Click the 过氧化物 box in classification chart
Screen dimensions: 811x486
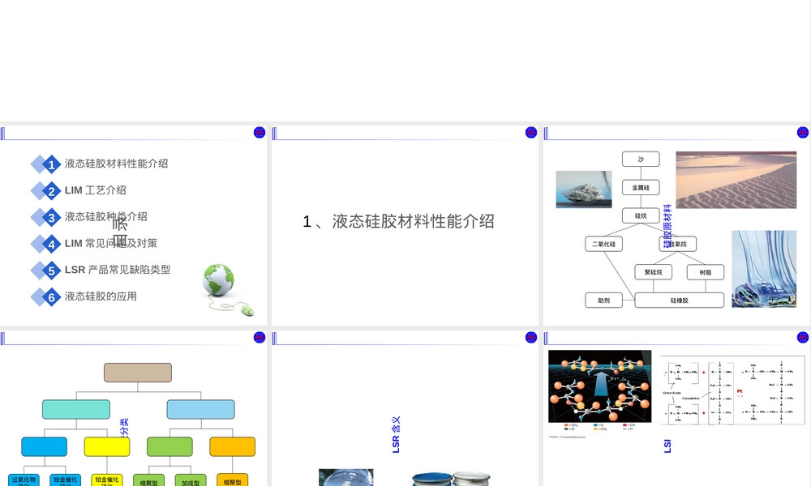tap(24, 480)
